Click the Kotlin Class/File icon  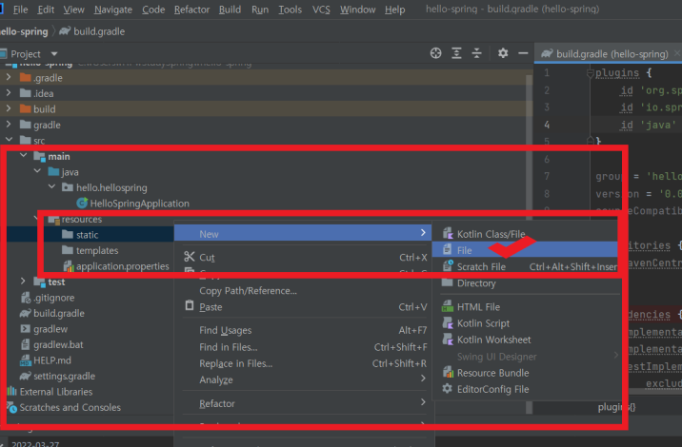[x=447, y=234]
